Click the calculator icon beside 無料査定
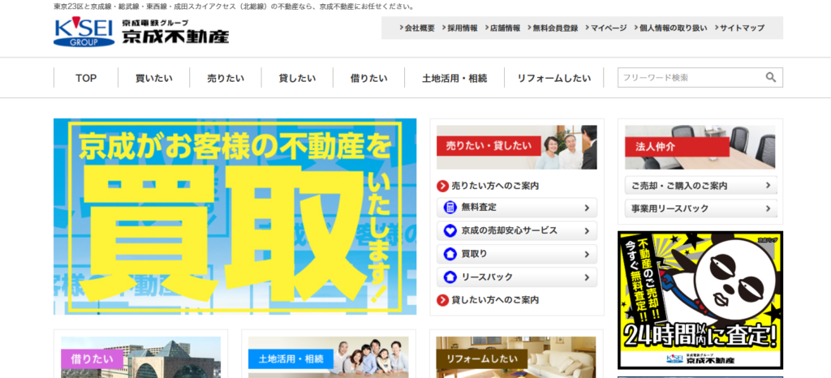Screen dimensions: 831x378 tap(450, 208)
